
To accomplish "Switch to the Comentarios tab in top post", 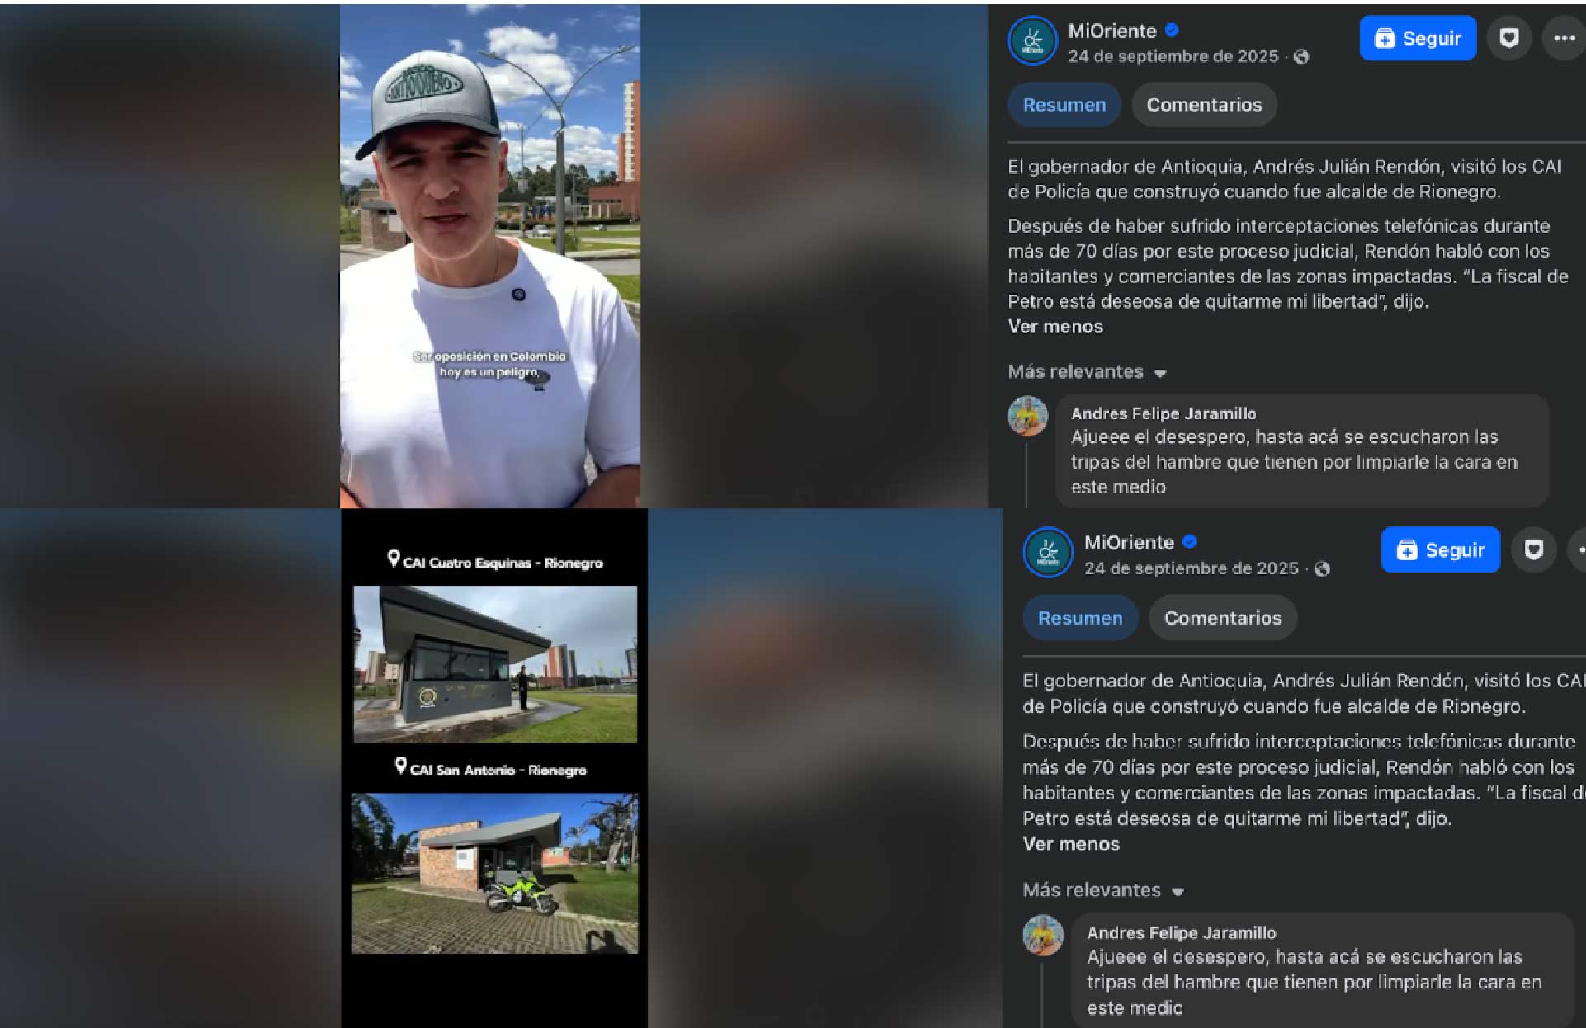I will click(x=1204, y=105).
